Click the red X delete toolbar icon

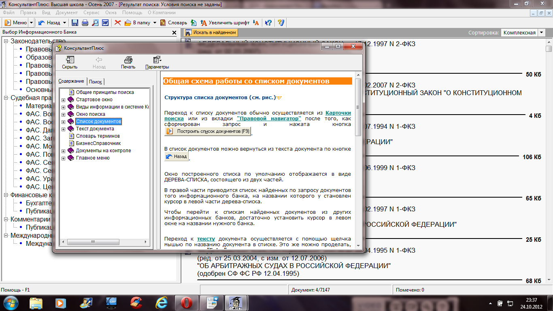[x=118, y=23]
